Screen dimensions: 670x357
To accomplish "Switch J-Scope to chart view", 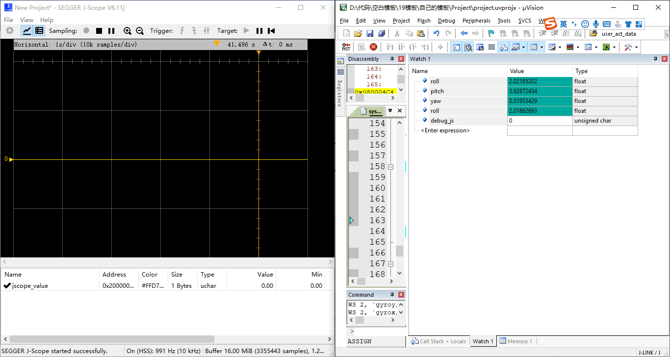I will 27,30.
